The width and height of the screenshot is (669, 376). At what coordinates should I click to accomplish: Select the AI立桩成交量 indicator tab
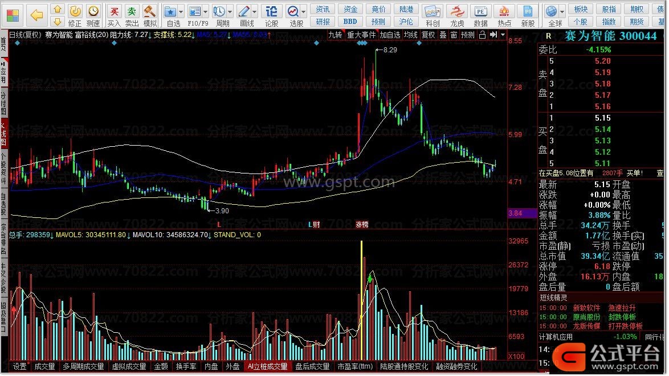tap(267, 367)
